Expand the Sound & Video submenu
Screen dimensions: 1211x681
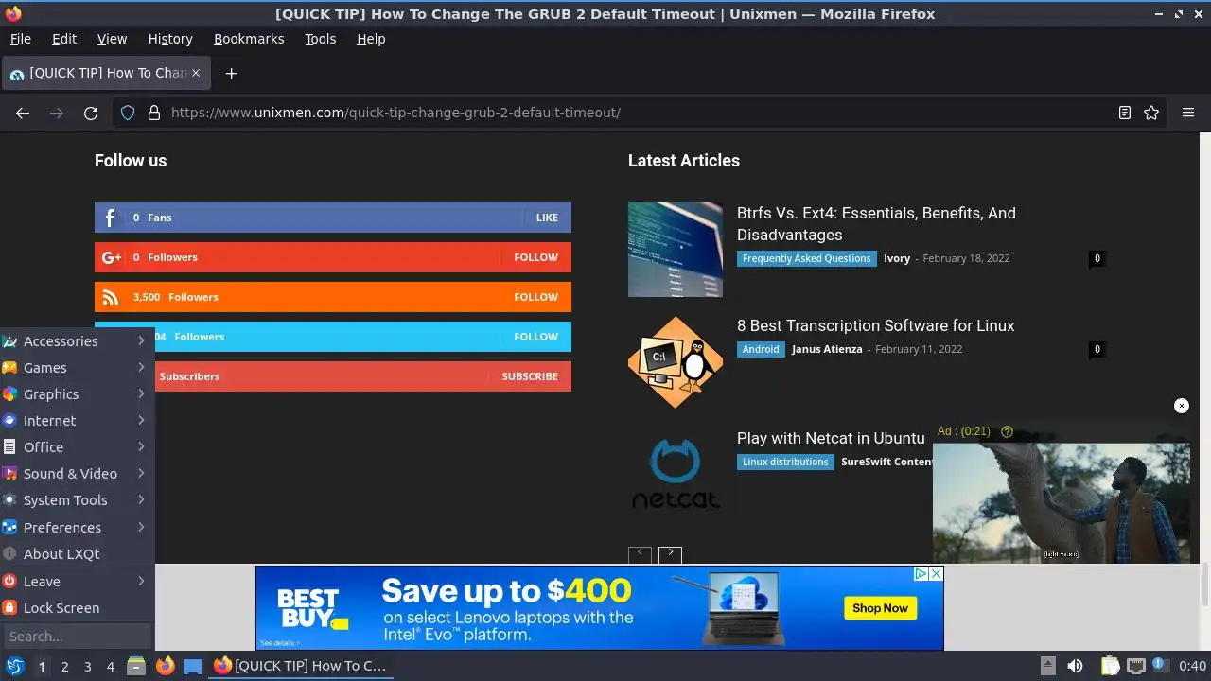tap(77, 474)
